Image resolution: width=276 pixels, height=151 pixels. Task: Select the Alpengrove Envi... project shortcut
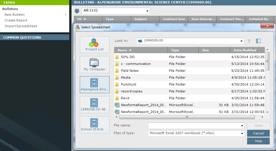94,85
